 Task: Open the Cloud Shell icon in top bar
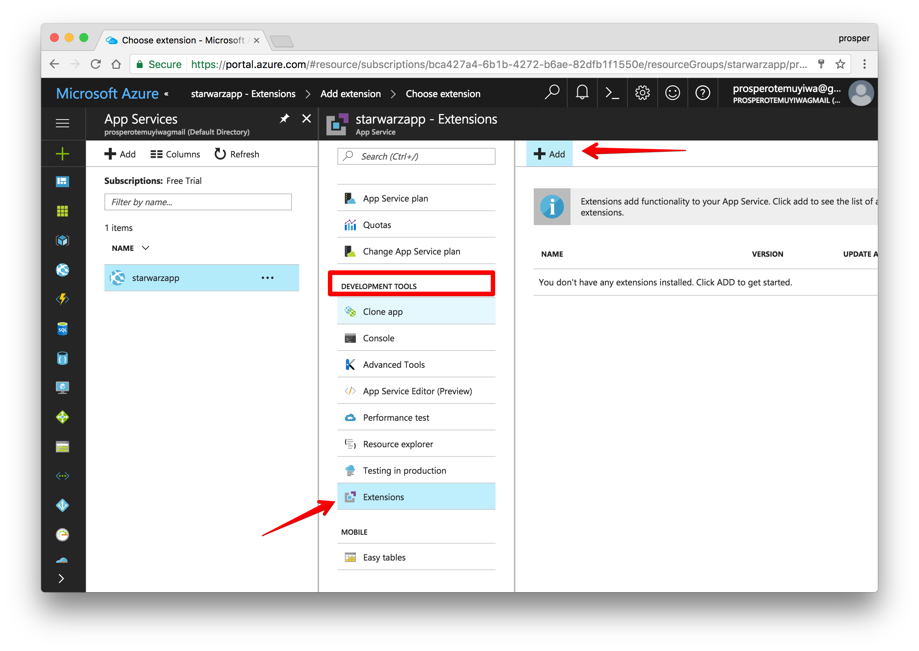pos(612,93)
